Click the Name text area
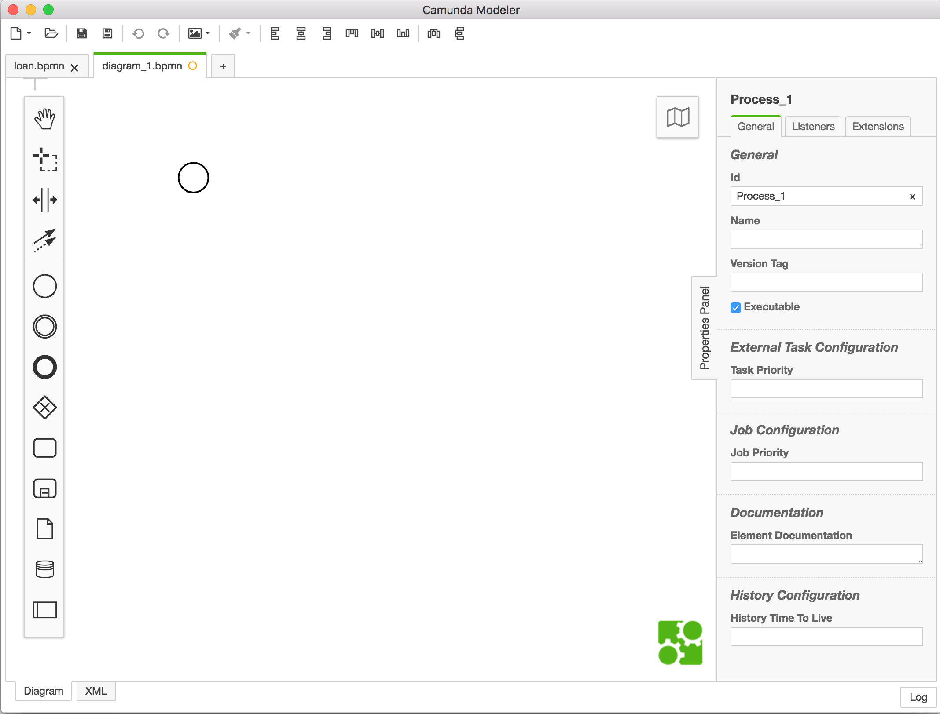 click(x=826, y=239)
